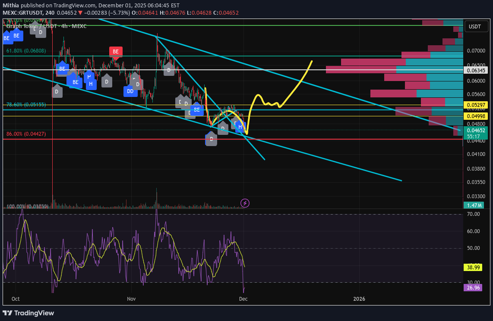493x321 pixels.
Task: Click the blue BE marker on the 78.60% line
Action: [x=197, y=110]
